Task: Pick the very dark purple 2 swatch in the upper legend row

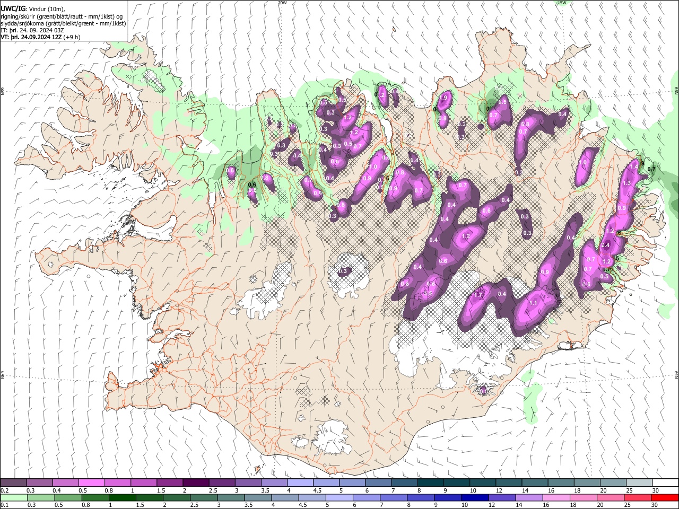Action: coord(195,482)
